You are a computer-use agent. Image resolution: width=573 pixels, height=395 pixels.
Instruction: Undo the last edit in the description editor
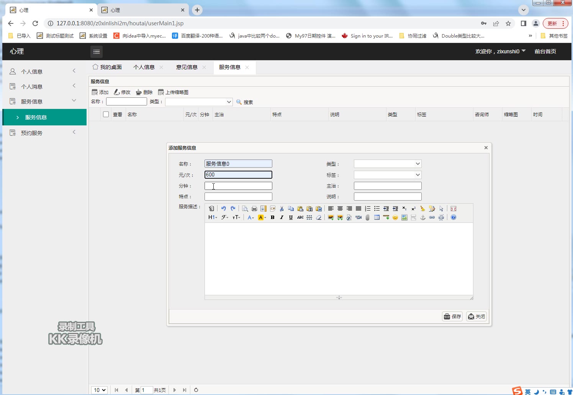point(223,209)
